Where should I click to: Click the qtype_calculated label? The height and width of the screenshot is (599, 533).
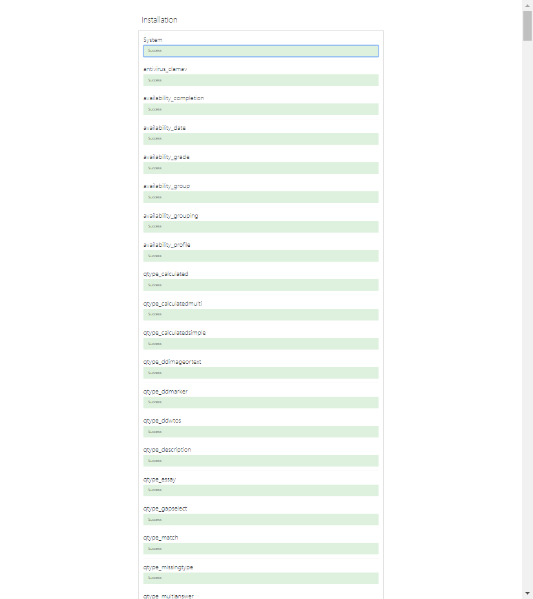pos(166,274)
